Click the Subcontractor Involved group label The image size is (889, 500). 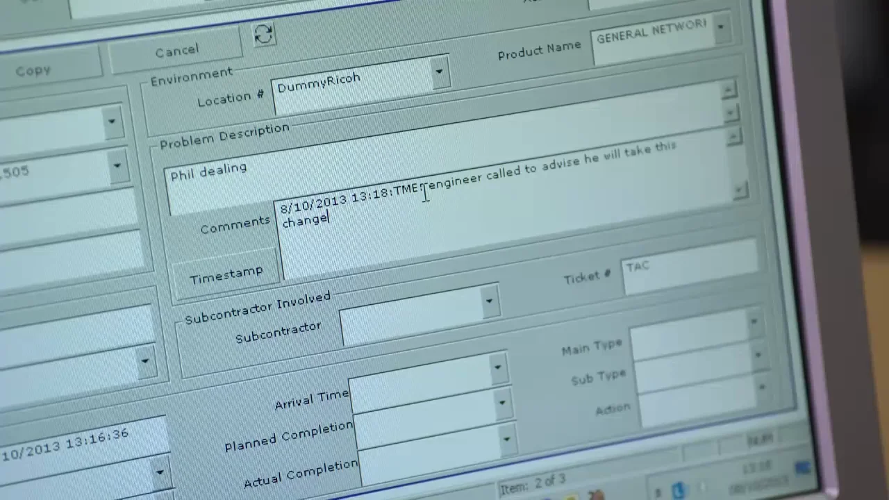coord(258,307)
